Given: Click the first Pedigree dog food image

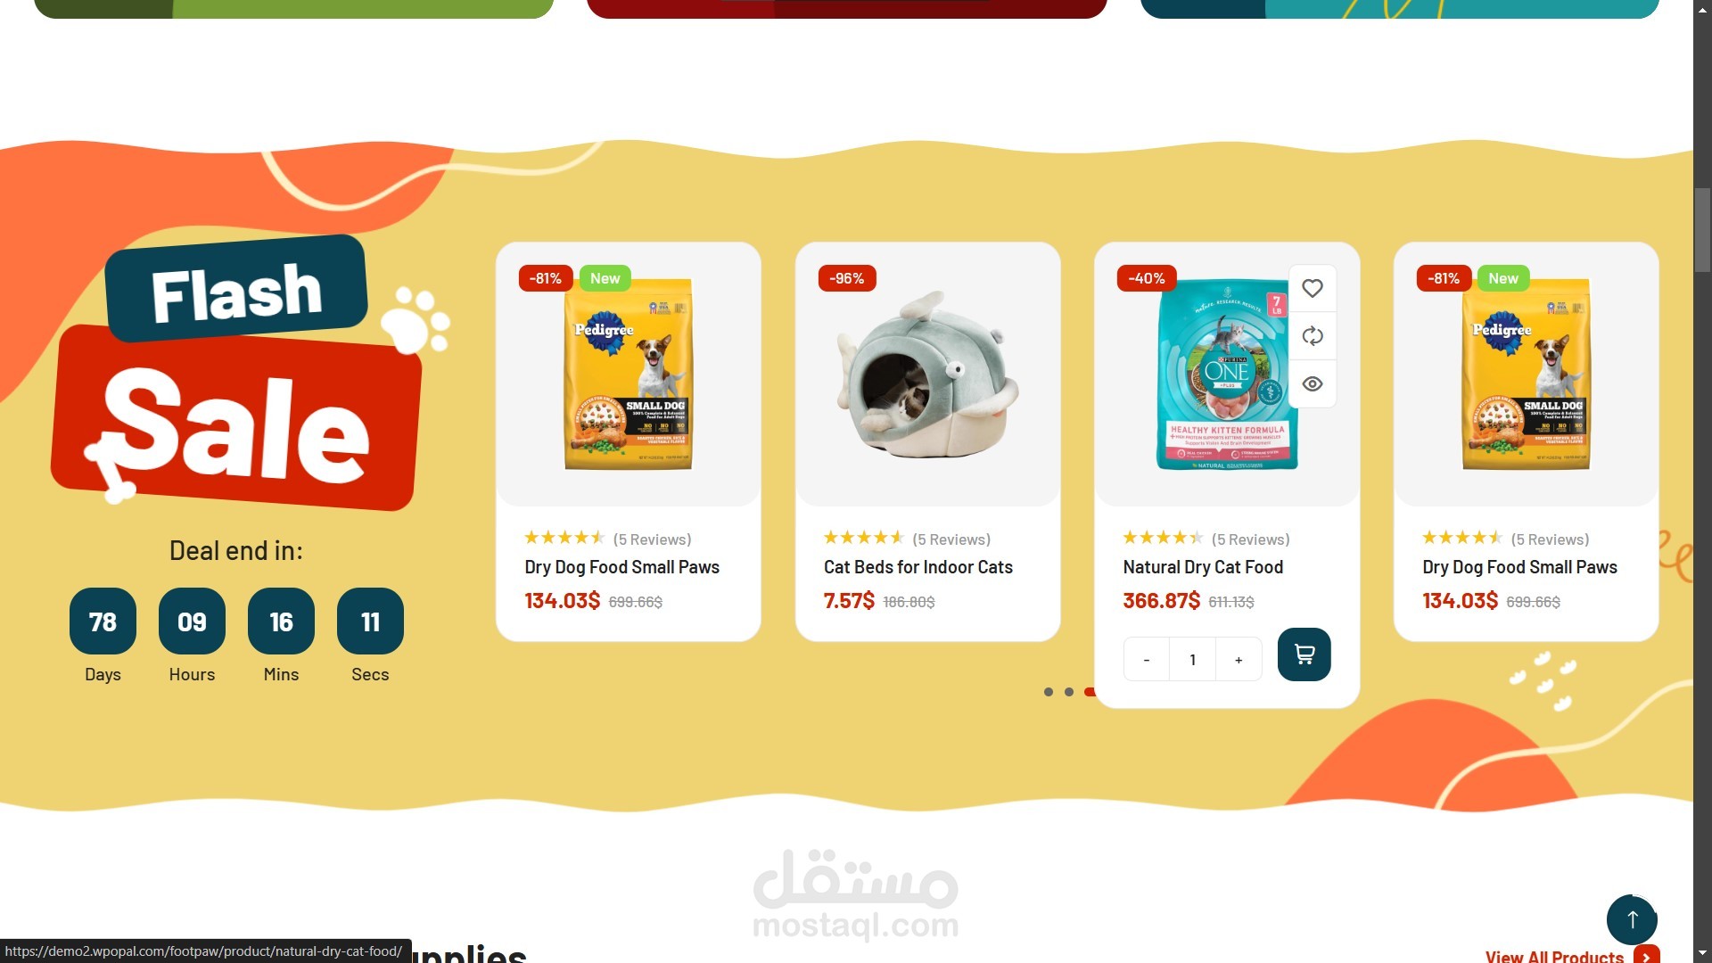Looking at the screenshot, I should (x=628, y=374).
